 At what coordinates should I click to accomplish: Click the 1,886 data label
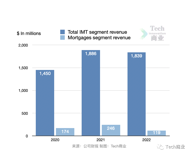point(91,54)
